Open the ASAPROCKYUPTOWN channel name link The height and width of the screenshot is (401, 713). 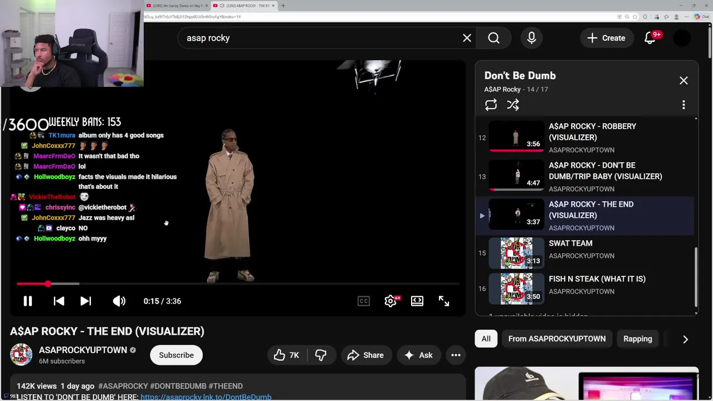83,350
